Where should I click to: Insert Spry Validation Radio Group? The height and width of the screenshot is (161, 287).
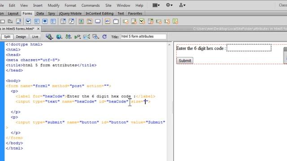coord(175,21)
